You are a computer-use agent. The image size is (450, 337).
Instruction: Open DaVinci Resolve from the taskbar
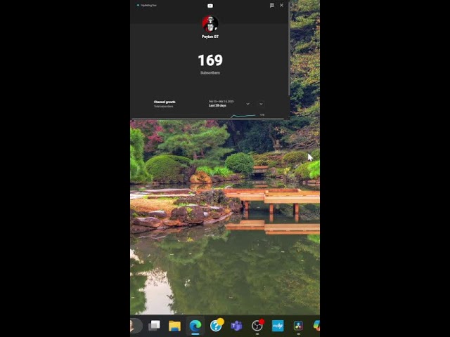(x=298, y=326)
